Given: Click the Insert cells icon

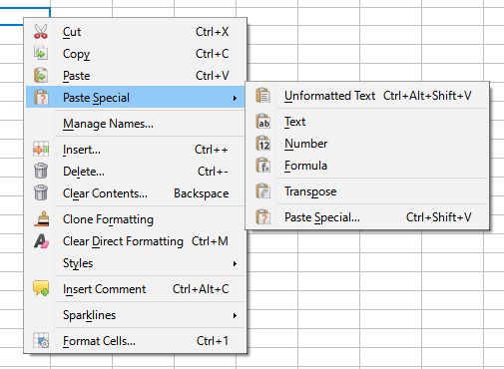Looking at the screenshot, I should (x=41, y=150).
